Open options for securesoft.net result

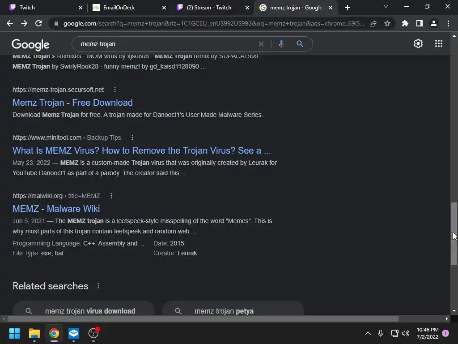(x=115, y=90)
